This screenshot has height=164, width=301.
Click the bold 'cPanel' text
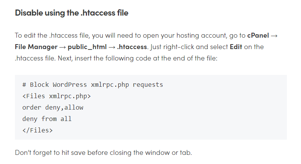(258, 35)
